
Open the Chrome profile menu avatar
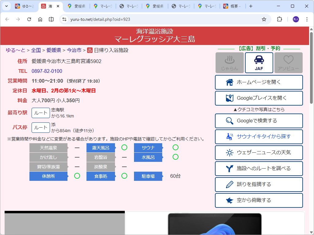pos(295,19)
